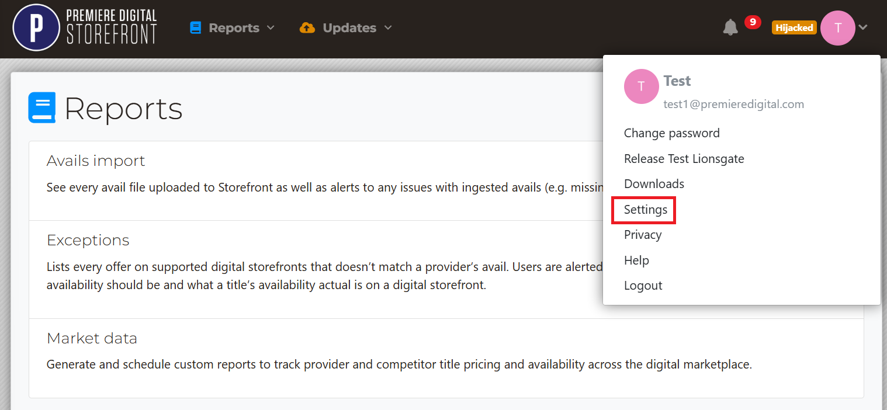The image size is (887, 410).
Task: Expand the Reports dropdown chevron
Action: point(271,27)
